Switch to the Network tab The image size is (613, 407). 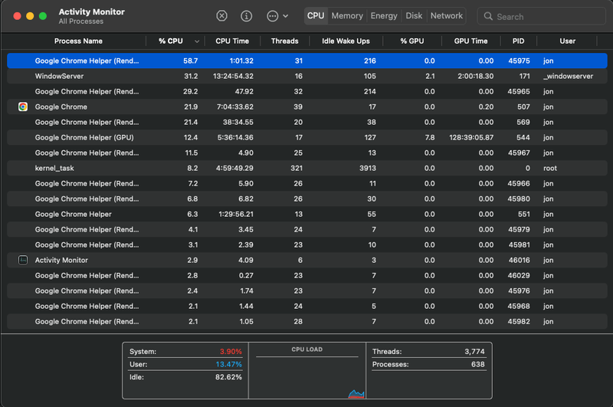[x=447, y=16]
